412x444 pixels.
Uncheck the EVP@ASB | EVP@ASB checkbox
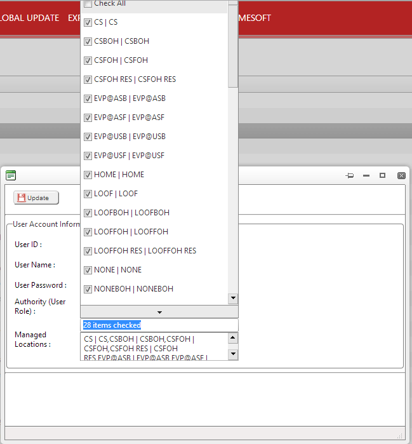tap(88, 98)
